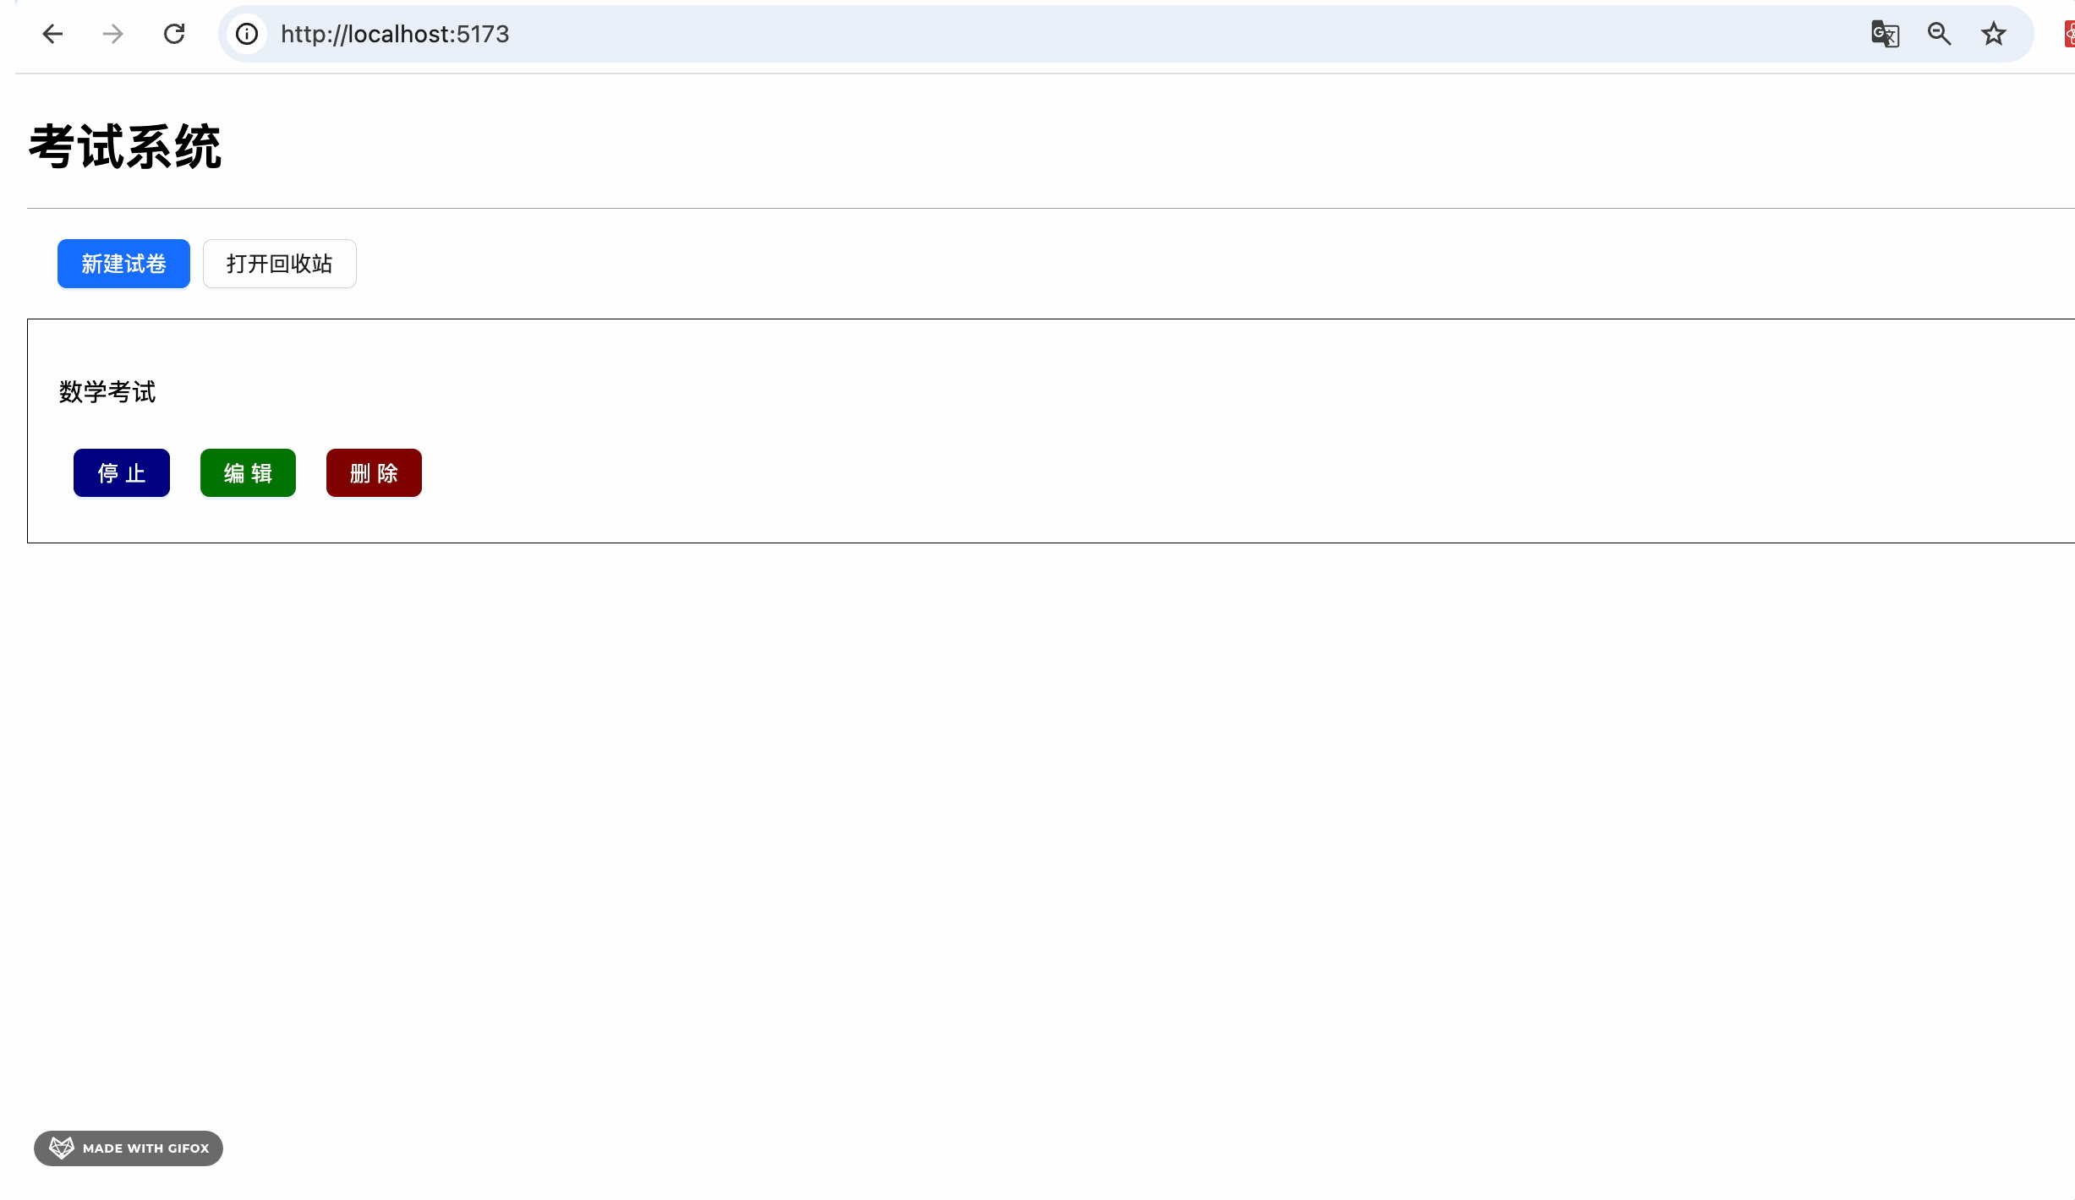Click inside the browser address bar
The height and width of the screenshot is (1200, 2075).
click(x=761, y=34)
